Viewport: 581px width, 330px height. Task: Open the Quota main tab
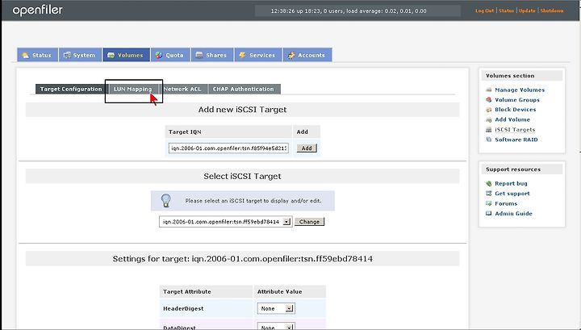[170, 55]
